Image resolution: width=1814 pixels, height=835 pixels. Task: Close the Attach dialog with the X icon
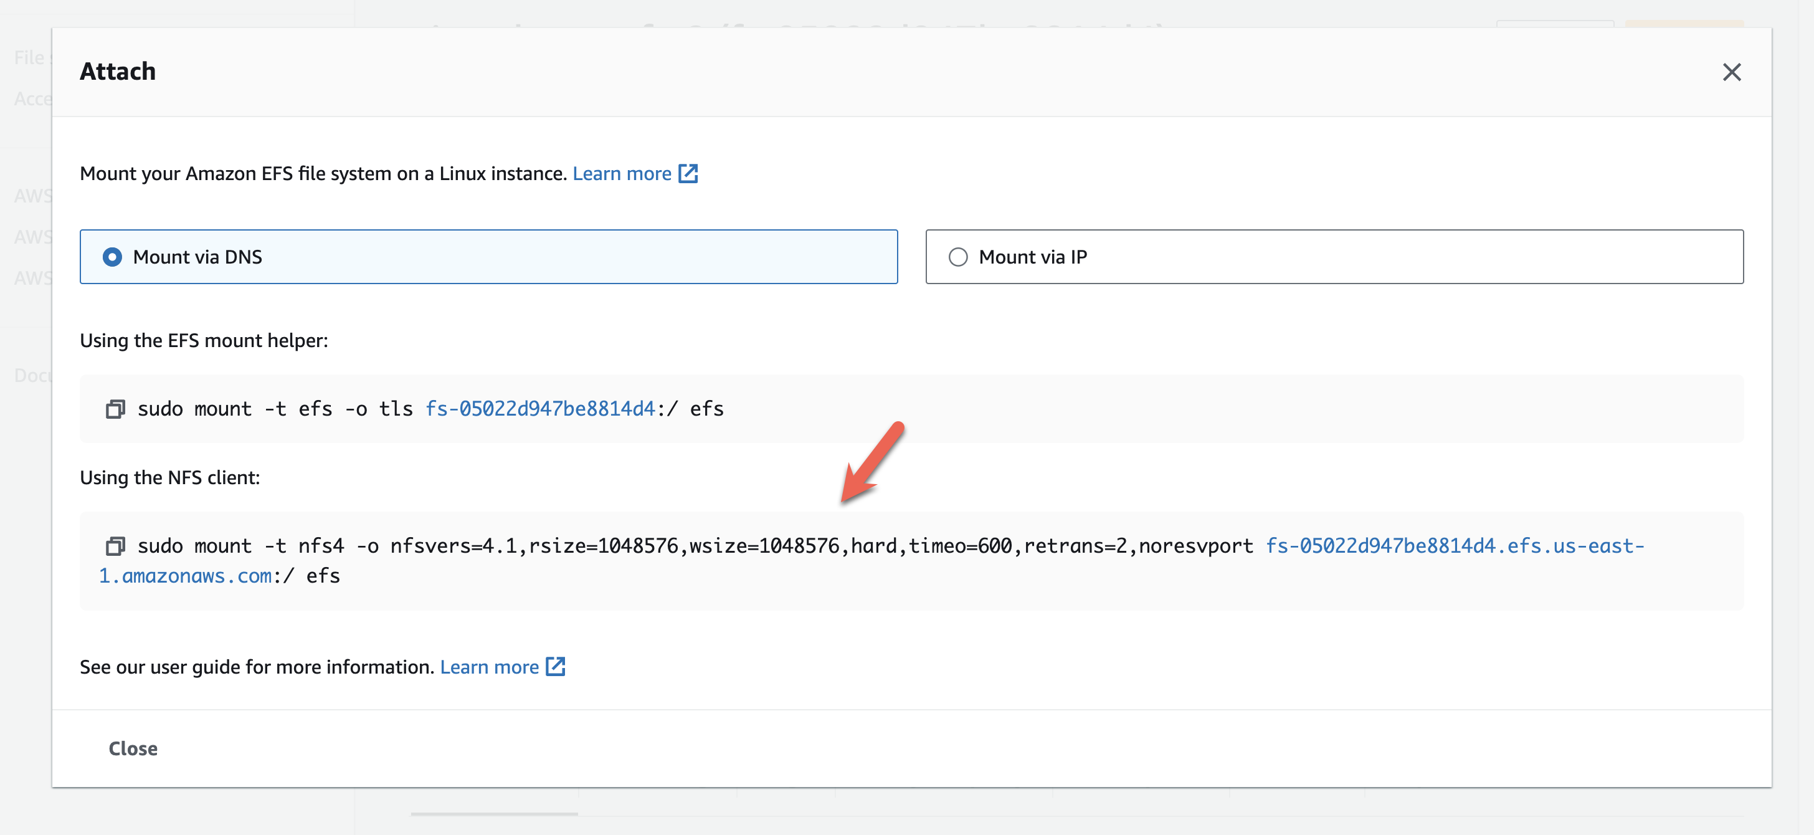(1731, 72)
